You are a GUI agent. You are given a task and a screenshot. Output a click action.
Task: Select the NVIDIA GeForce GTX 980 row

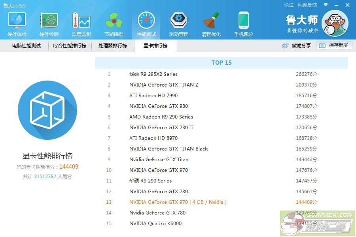222,106
